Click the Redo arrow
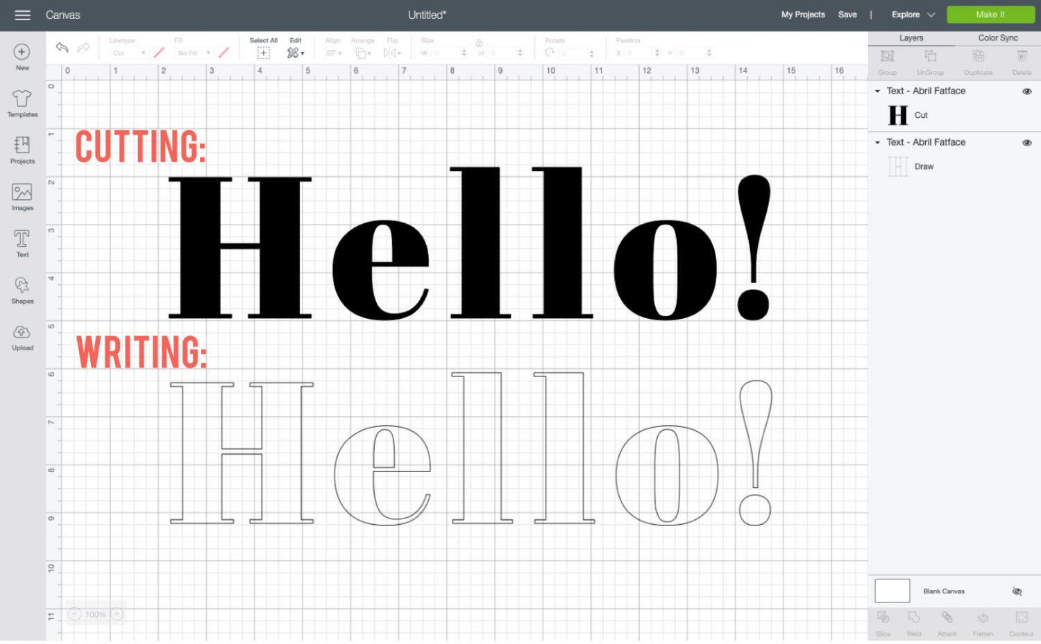1041x644 pixels. (x=83, y=47)
